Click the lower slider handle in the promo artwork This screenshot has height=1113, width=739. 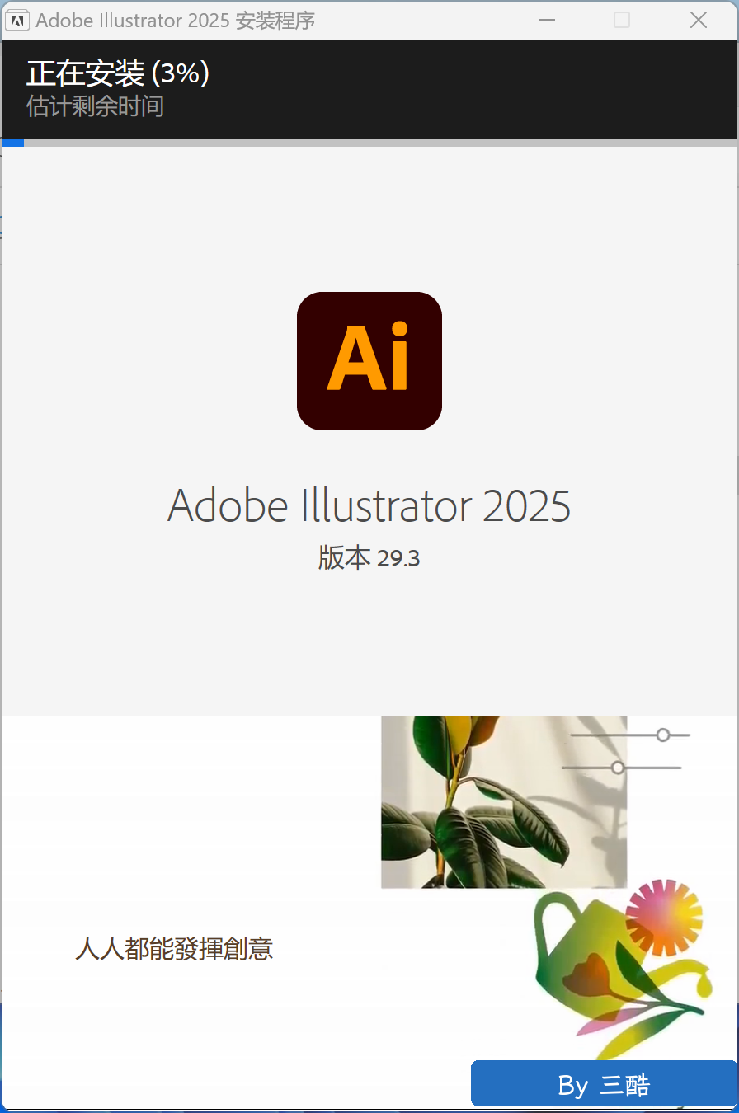618,768
